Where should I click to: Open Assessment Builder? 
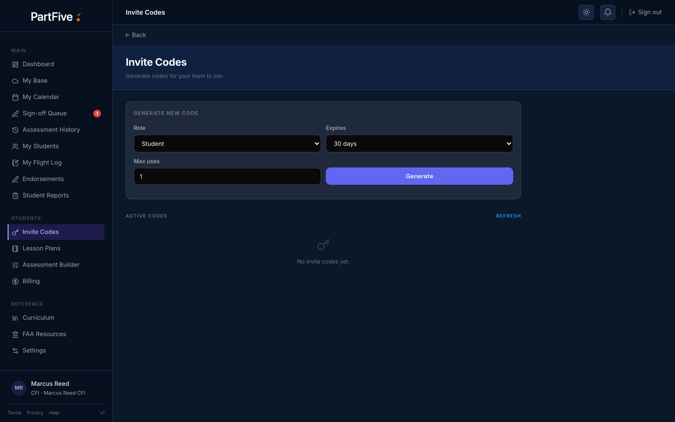coord(56,265)
